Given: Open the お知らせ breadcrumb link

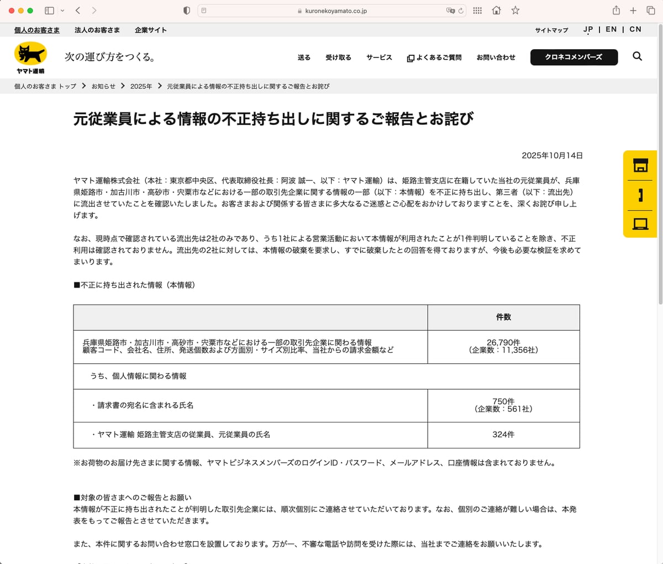Looking at the screenshot, I should [x=103, y=86].
